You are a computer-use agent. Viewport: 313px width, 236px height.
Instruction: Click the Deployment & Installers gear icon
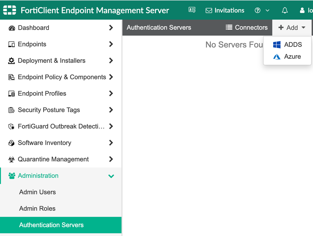click(12, 61)
